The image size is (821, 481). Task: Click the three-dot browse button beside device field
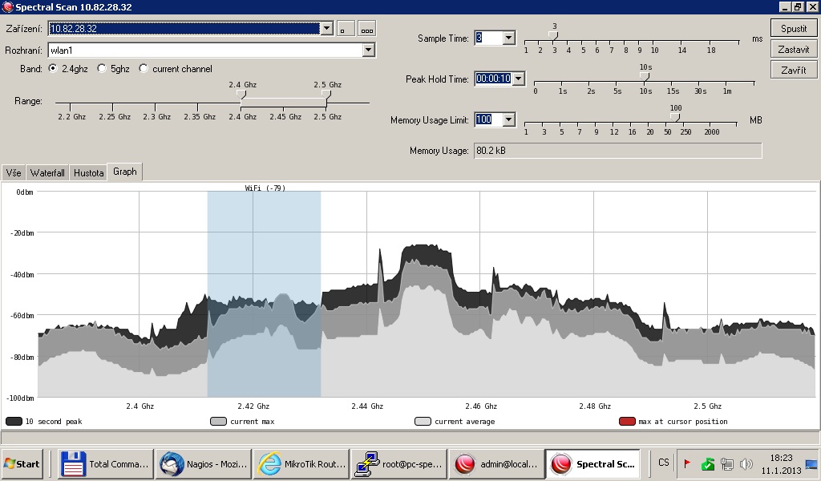pos(367,29)
